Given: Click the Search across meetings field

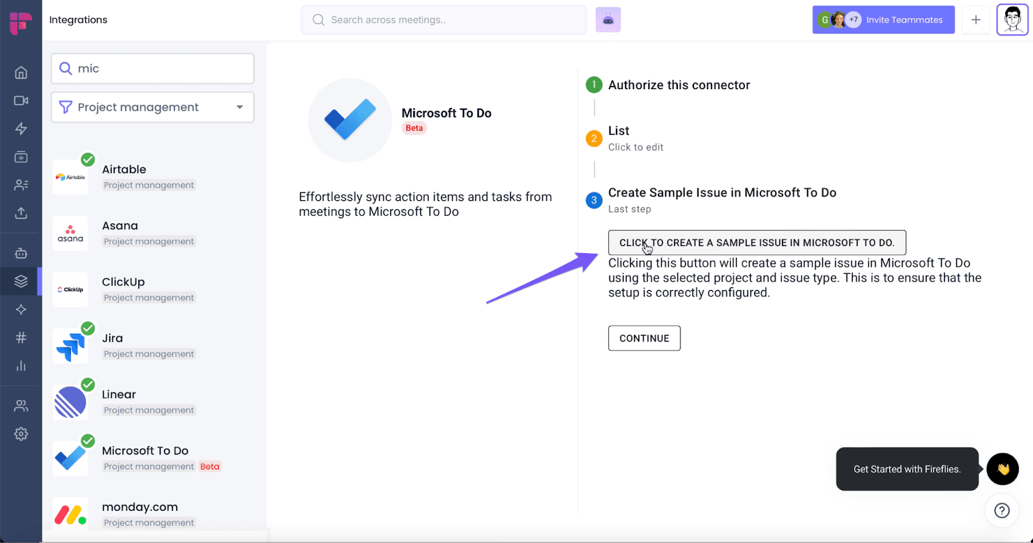Looking at the screenshot, I should pos(444,20).
